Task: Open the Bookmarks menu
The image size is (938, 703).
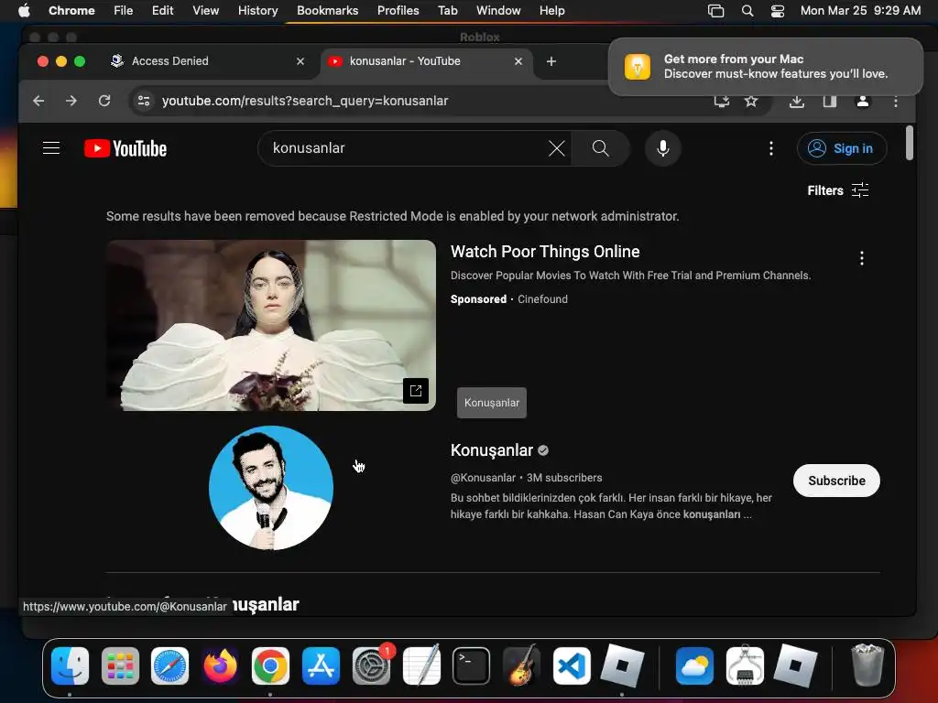Action: [327, 11]
